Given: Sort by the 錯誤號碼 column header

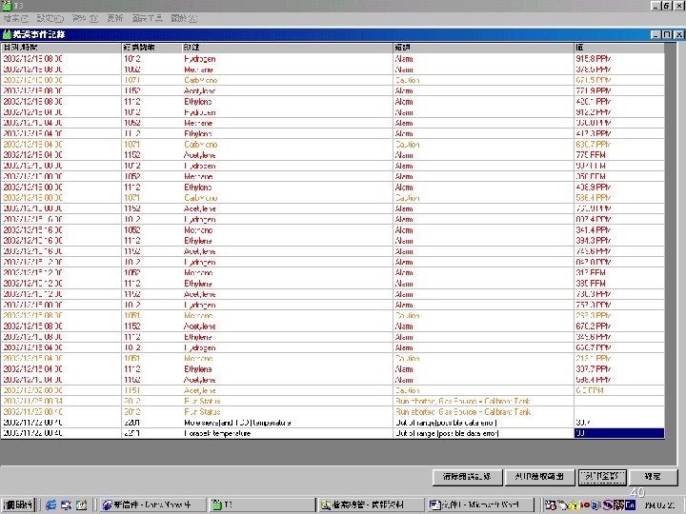Looking at the screenshot, I should pyautogui.click(x=151, y=48).
